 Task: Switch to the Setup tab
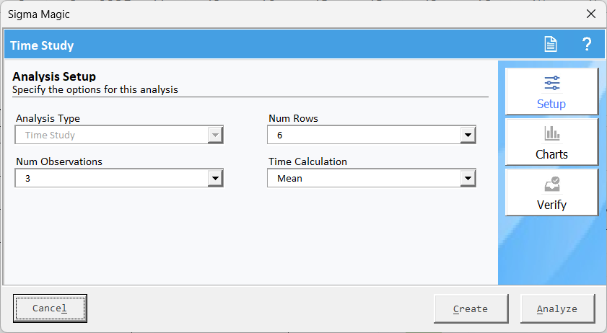(x=551, y=92)
